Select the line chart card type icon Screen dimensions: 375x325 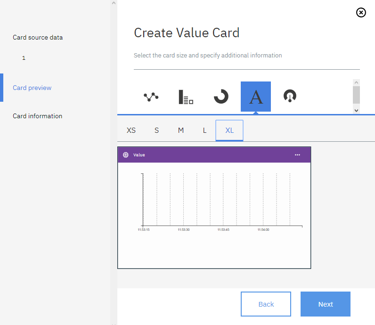coord(151,97)
